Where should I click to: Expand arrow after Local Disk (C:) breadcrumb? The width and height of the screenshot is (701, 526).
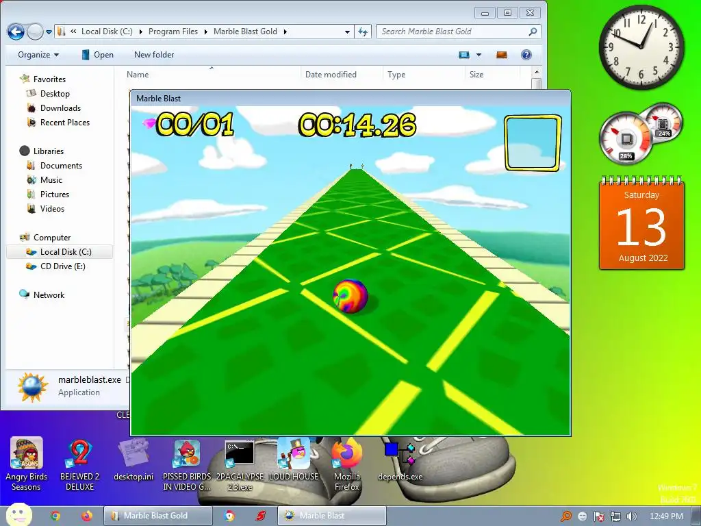140,32
